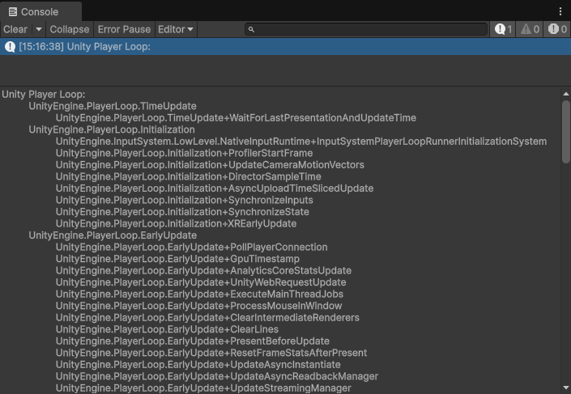Open the Editor connection dropdown
The height and width of the screenshot is (394, 571).
tap(176, 29)
